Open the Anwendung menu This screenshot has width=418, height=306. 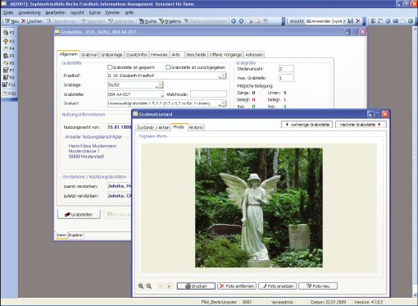pyautogui.click(x=30, y=13)
